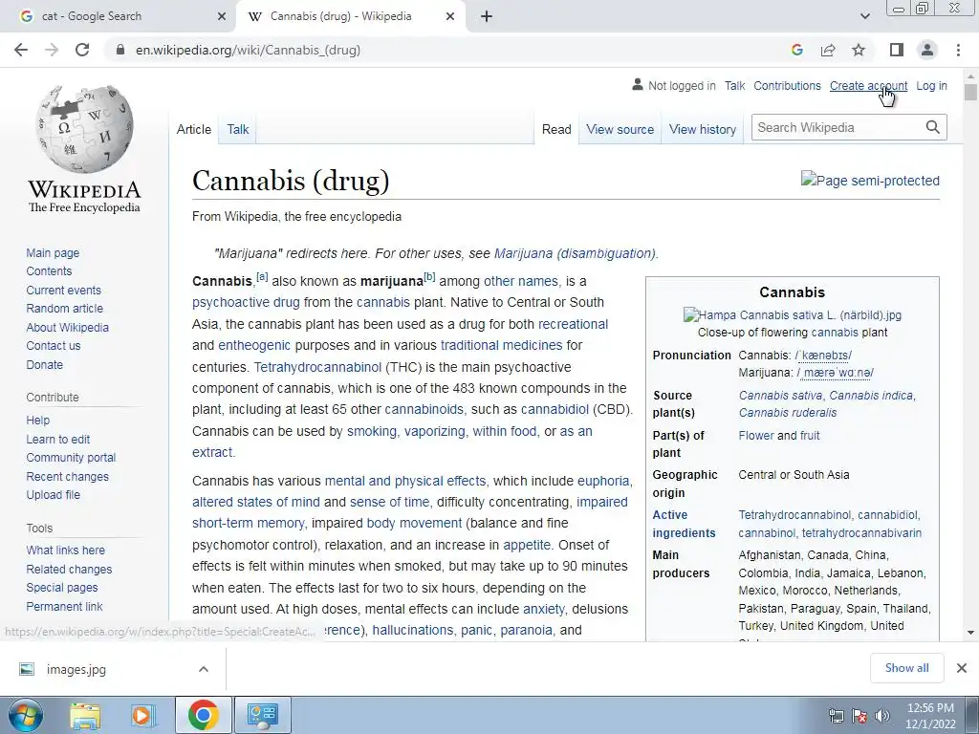Image resolution: width=979 pixels, height=734 pixels.
Task: Open the View source tab
Action: [x=620, y=129]
